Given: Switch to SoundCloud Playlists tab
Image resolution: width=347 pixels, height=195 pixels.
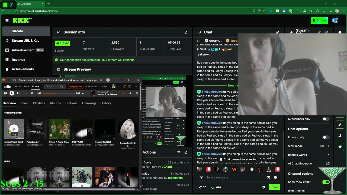Looking at the screenshot, I should [x=39, y=103].
